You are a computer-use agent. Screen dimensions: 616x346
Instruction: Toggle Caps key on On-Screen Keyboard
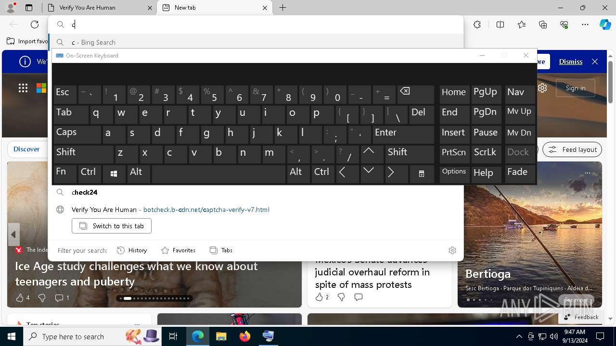click(x=77, y=134)
